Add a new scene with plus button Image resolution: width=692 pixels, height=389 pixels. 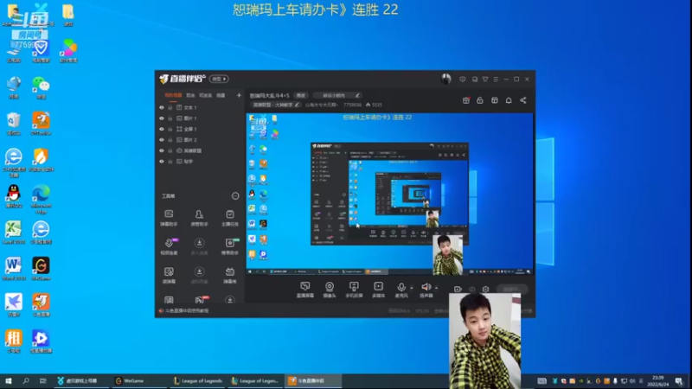click(239, 95)
